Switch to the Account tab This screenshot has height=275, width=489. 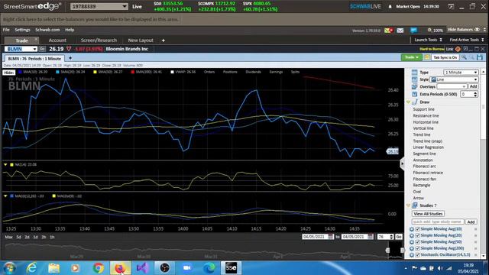[57, 40]
